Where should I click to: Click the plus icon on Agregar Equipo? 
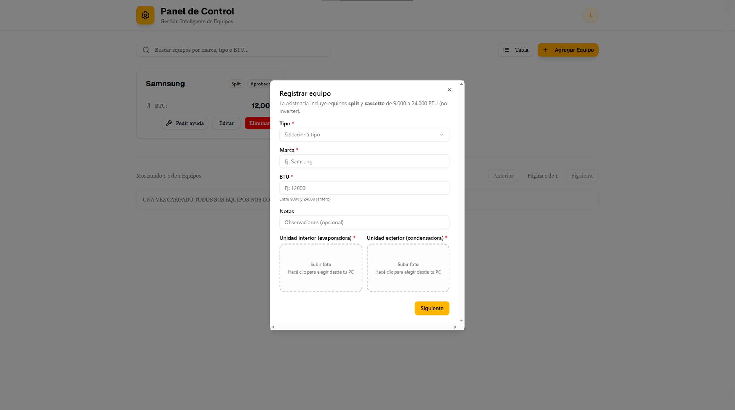pyautogui.click(x=545, y=50)
